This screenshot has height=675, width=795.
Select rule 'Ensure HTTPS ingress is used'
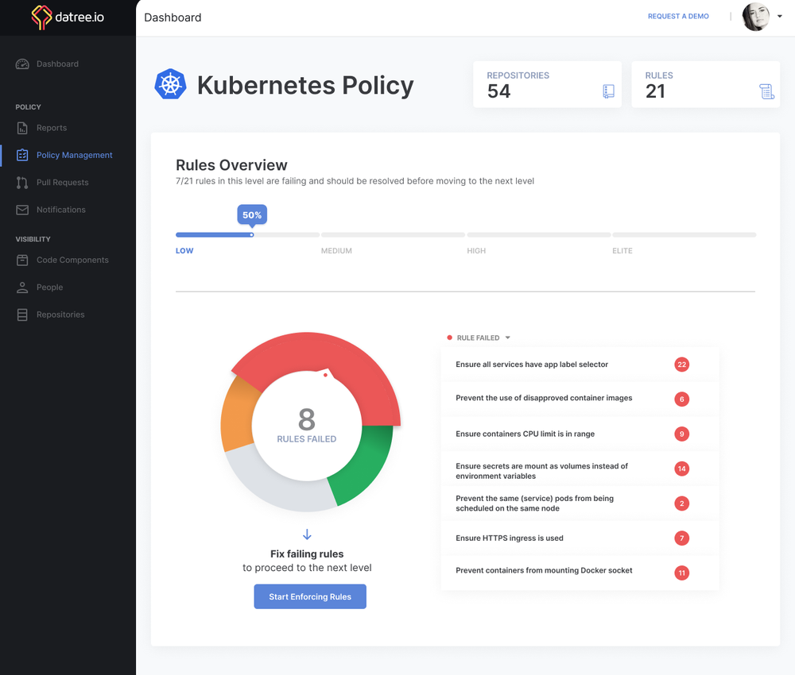(580, 538)
